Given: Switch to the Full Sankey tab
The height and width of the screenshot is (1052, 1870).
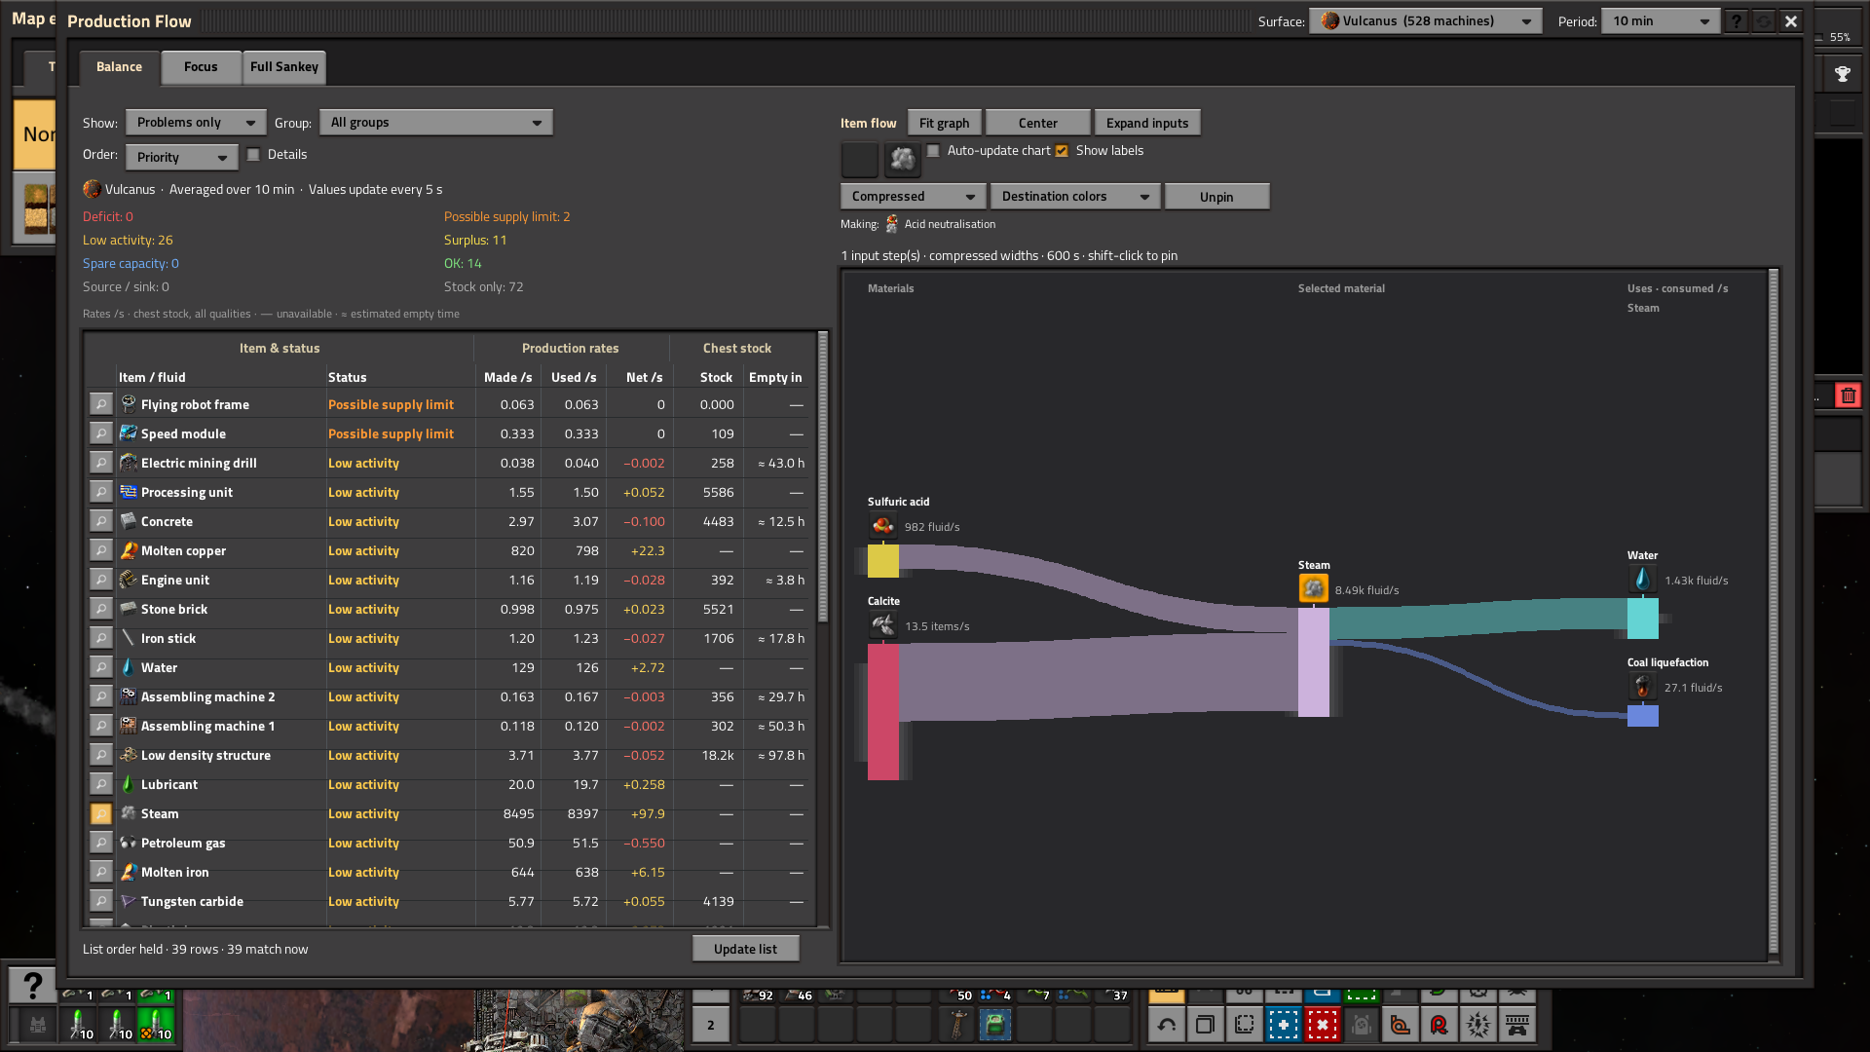Looking at the screenshot, I should [x=284, y=67].
